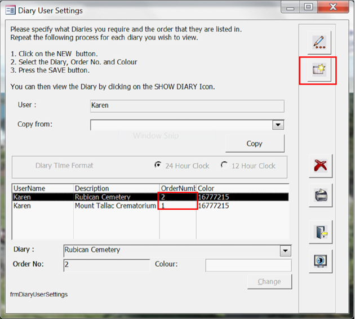Click color 16777215 in Mount Tallac row
This screenshot has width=355, height=319.
tap(213, 206)
